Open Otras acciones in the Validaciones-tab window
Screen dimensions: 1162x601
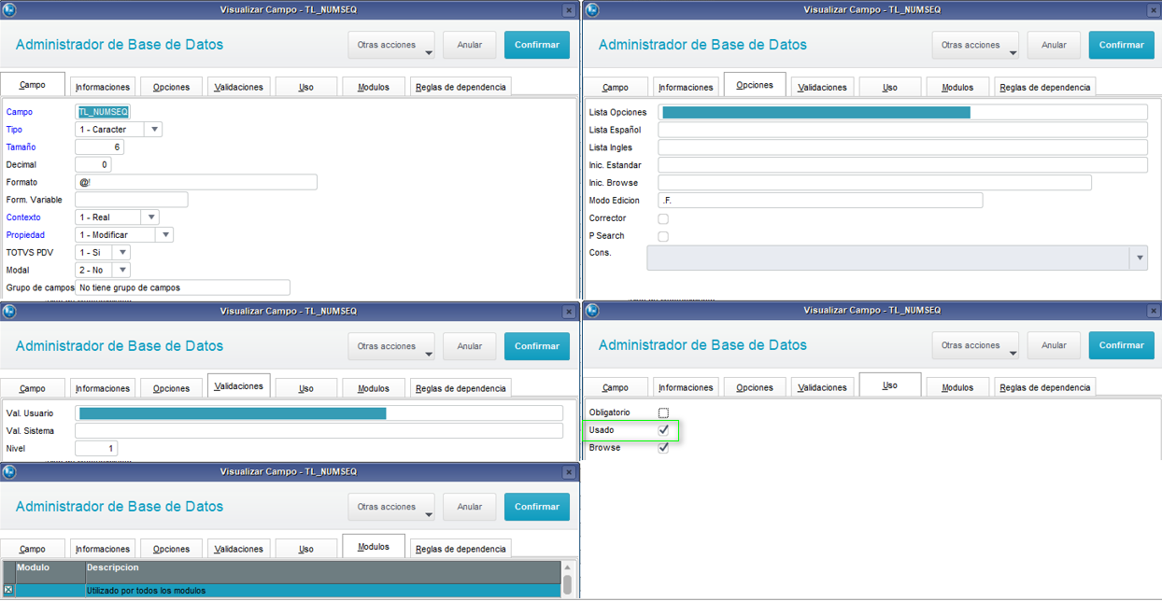point(391,346)
